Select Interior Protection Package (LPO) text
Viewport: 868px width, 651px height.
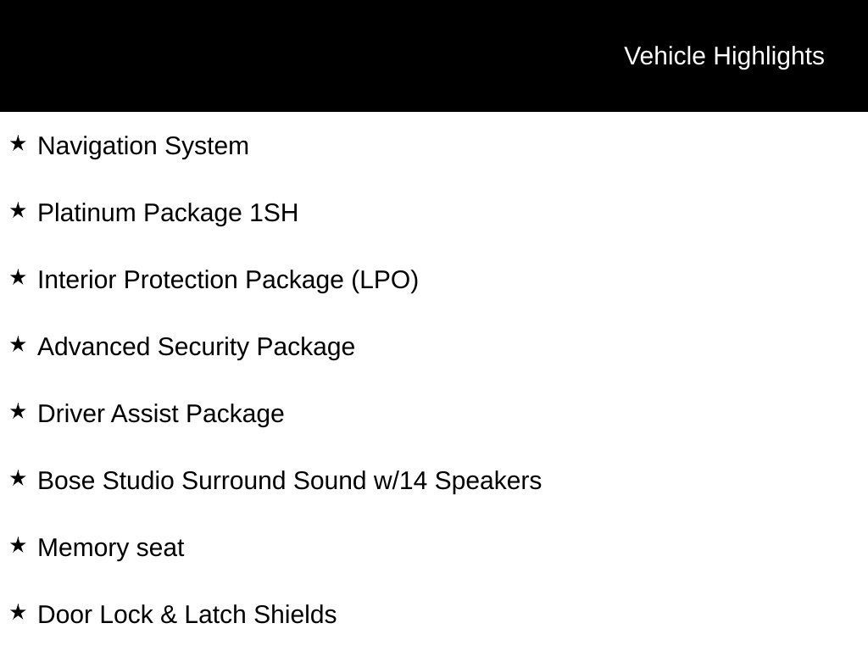click(x=227, y=280)
